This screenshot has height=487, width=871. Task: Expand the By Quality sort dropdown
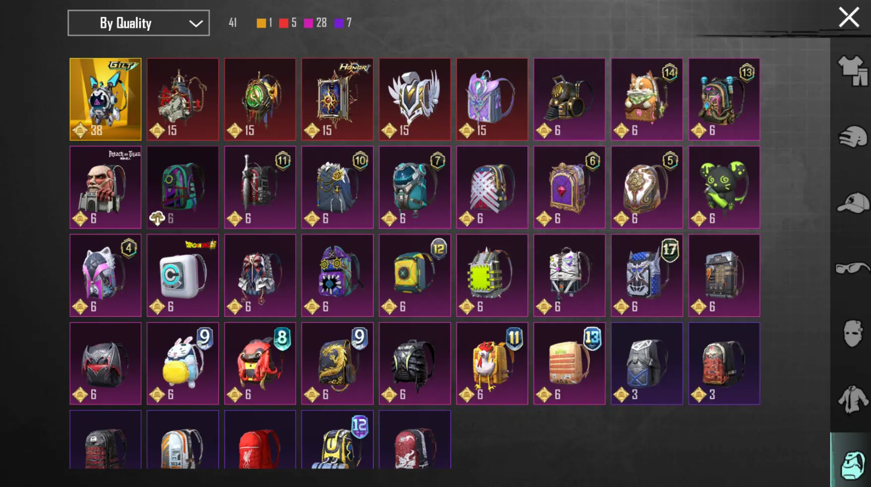pos(138,23)
